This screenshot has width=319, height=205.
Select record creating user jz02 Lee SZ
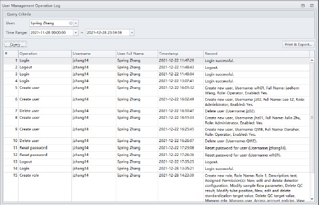tap(254, 102)
